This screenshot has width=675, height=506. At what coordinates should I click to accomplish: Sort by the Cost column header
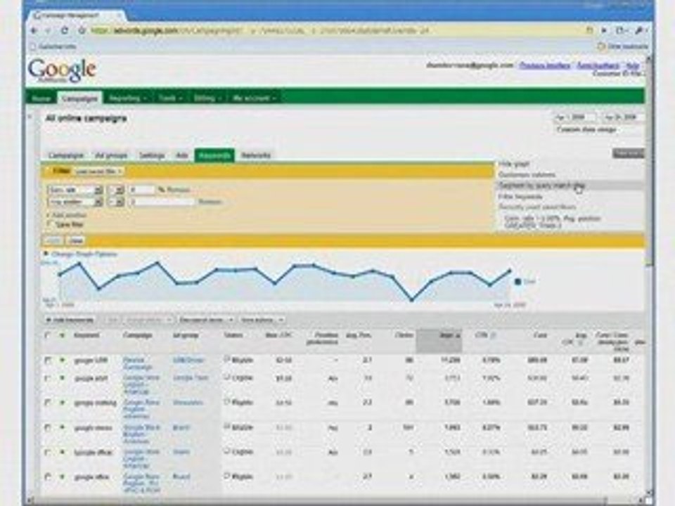[540, 335]
